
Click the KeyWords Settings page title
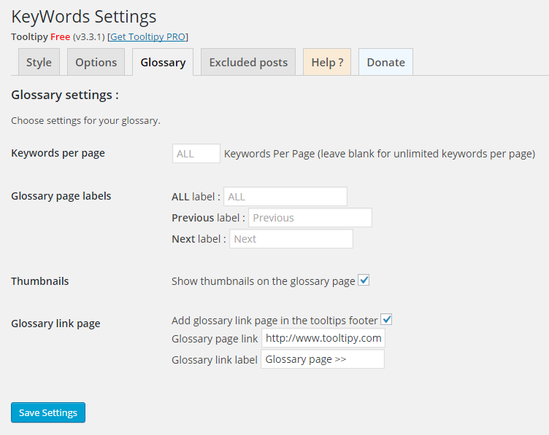[x=84, y=16]
